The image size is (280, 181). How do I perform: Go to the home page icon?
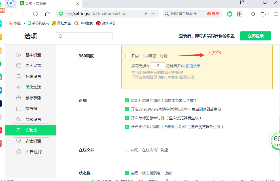pyautogui.click(x=47, y=14)
